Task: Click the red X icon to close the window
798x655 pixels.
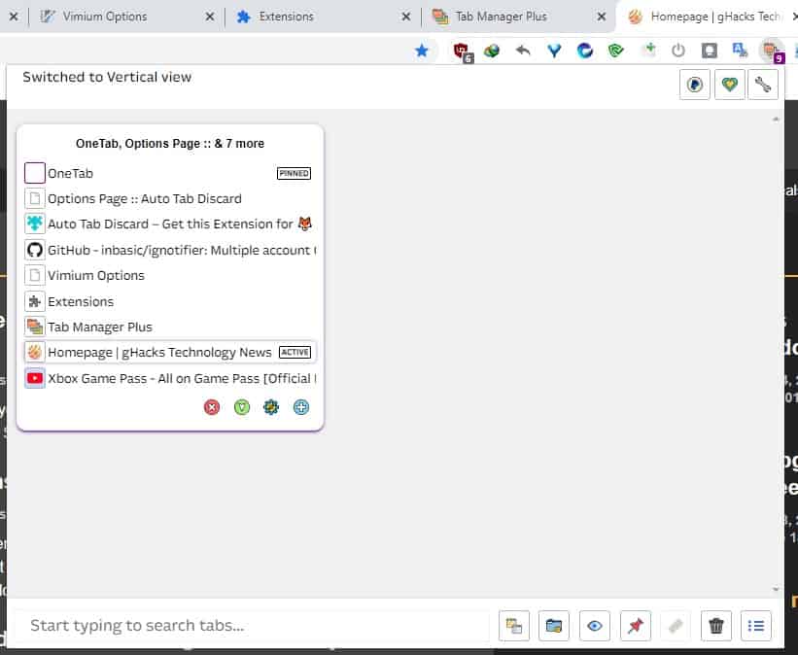Action: click(212, 407)
